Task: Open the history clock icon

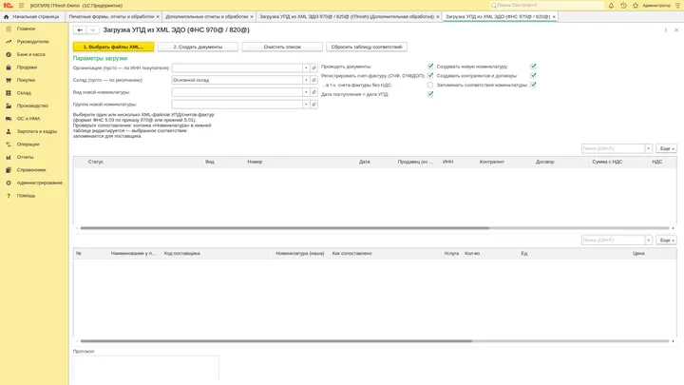Action: 623,6
